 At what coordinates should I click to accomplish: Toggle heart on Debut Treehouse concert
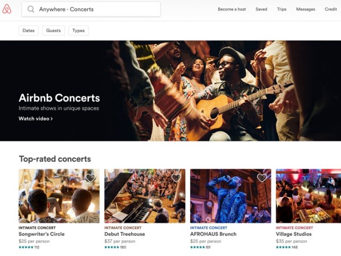point(176,178)
